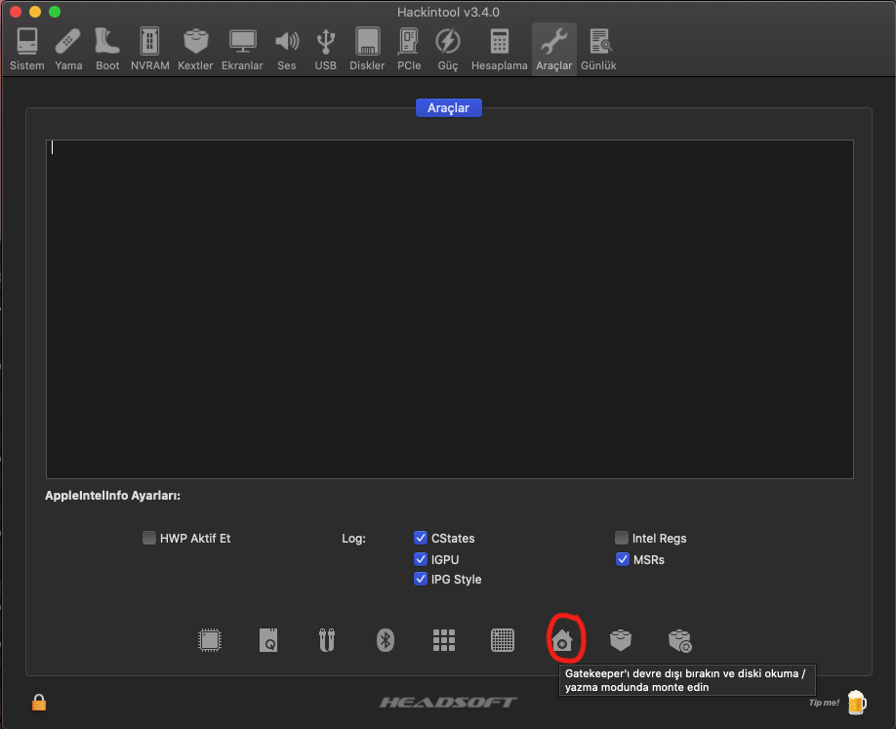Click the Lego brick kext install icon
Image resolution: width=896 pixels, height=729 pixels.
point(621,640)
